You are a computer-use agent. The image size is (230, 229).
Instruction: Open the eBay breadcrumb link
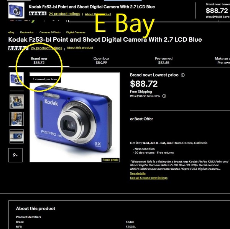tap(11, 32)
